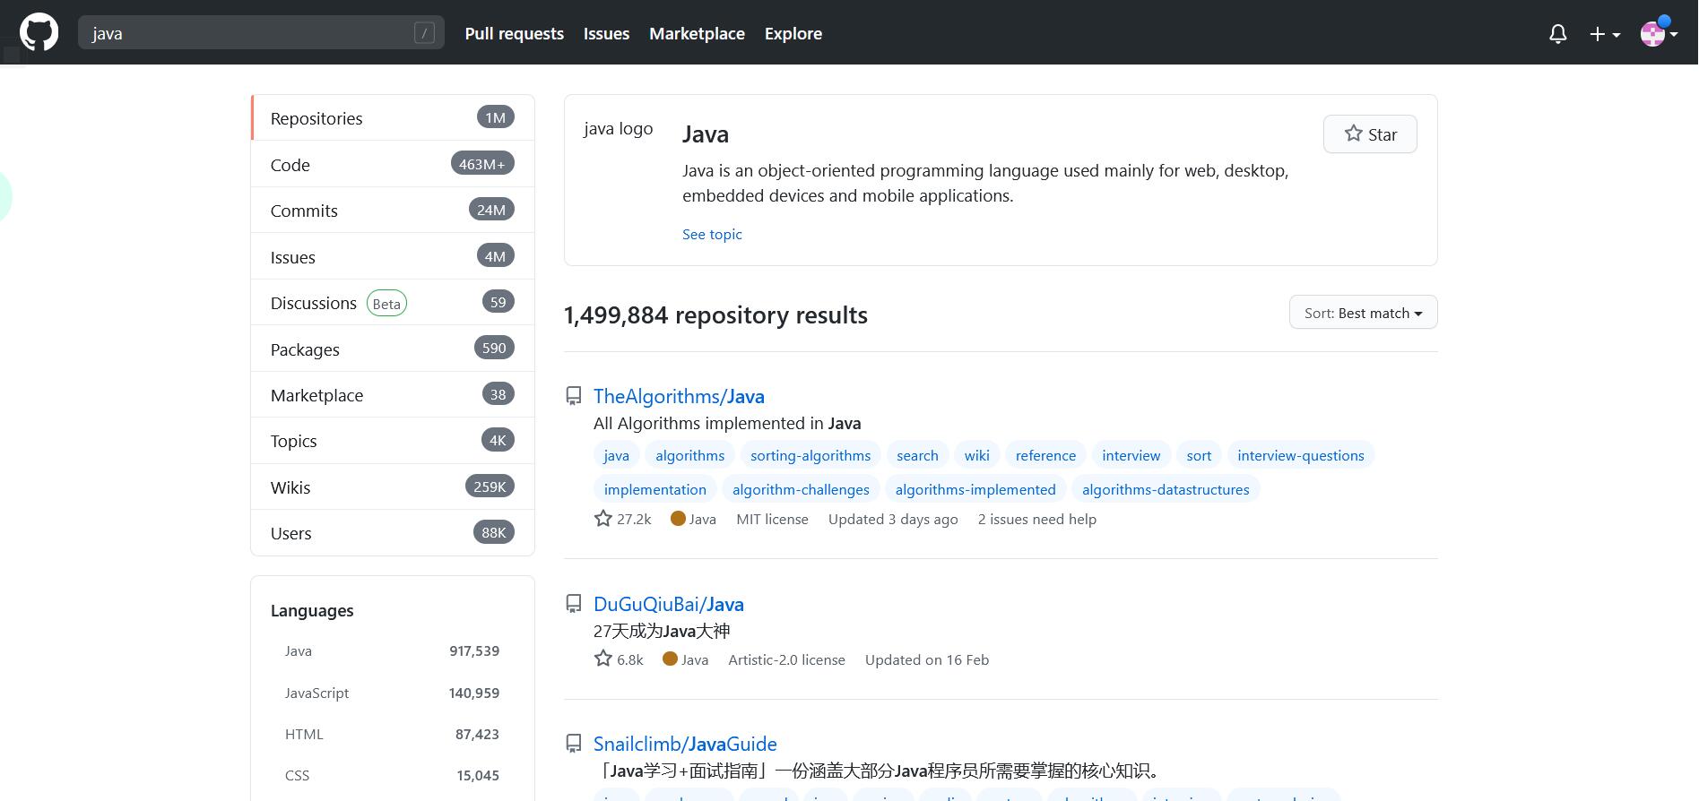Open Marketplace in the top navigation
The image size is (1699, 801).
click(x=697, y=33)
